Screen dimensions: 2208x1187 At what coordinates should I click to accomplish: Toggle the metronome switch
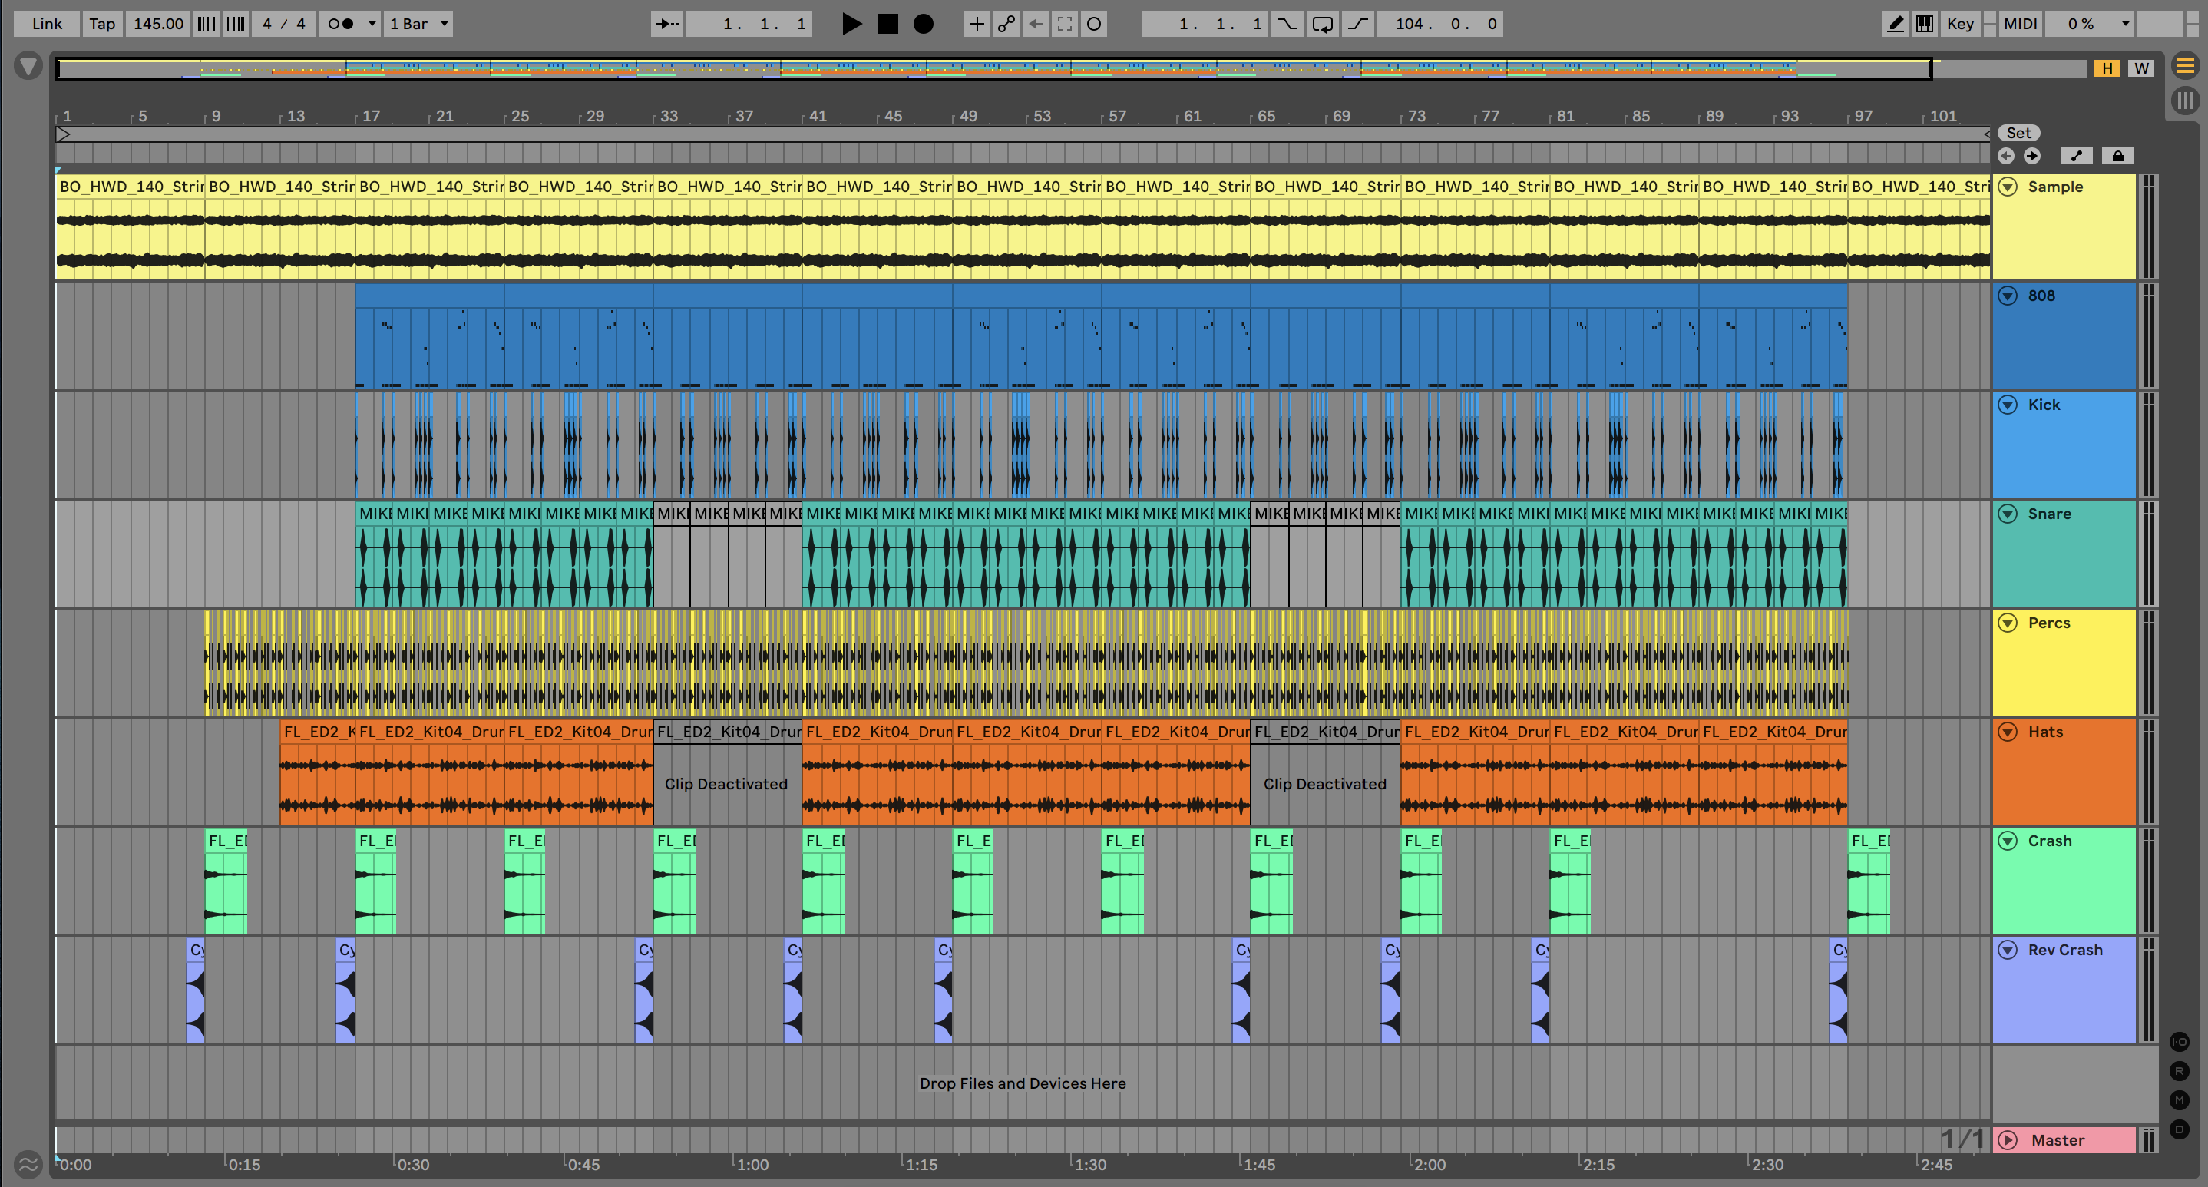click(x=341, y=24)
